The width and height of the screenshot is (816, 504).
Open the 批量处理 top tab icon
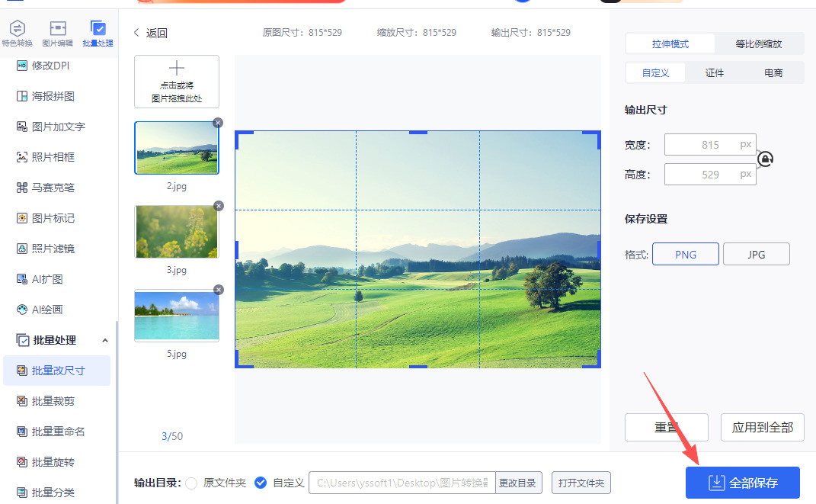(x=98, y=27)
